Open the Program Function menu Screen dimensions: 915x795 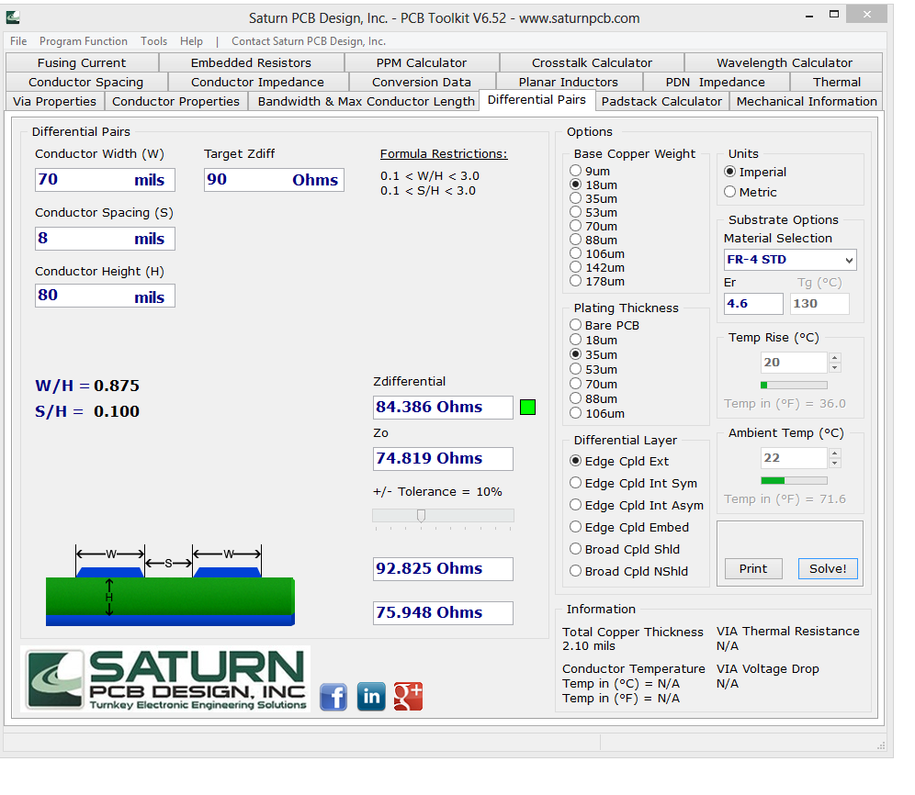coord(84,41)
